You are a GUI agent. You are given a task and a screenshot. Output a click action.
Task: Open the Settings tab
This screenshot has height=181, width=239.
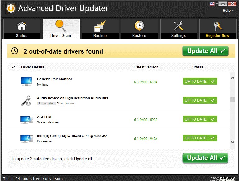tap(178, 29)
